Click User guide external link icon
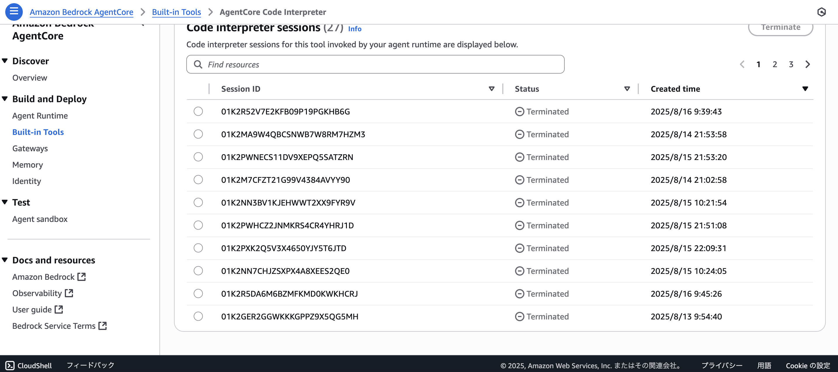 pyautogui.click(x=59, y=309)
